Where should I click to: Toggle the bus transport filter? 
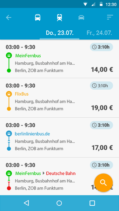coord(38,17)
